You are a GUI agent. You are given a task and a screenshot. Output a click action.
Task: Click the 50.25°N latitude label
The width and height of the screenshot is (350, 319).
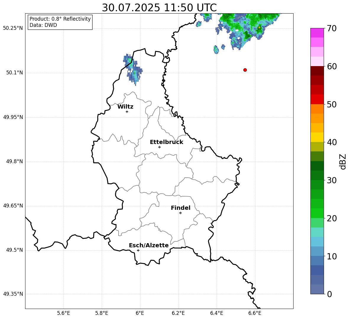13,28
